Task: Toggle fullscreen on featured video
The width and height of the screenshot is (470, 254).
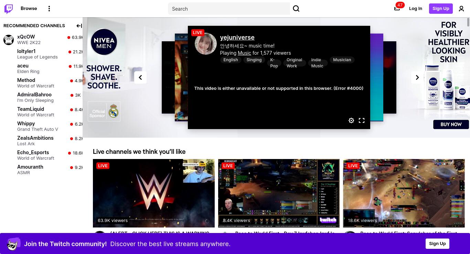Action: (362, 120)
